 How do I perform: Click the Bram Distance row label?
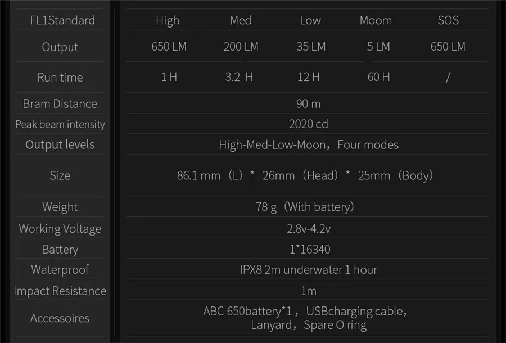[60, 104]
